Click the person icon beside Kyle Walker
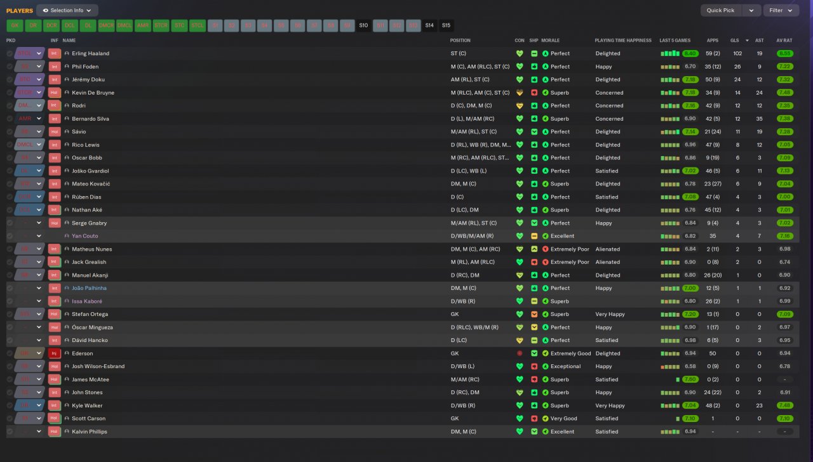Screen dimensions: 813x462 pos(67,406)
